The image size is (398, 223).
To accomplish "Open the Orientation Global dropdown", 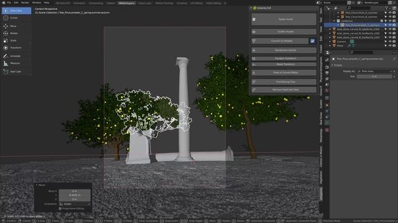I will coord(75,204).
